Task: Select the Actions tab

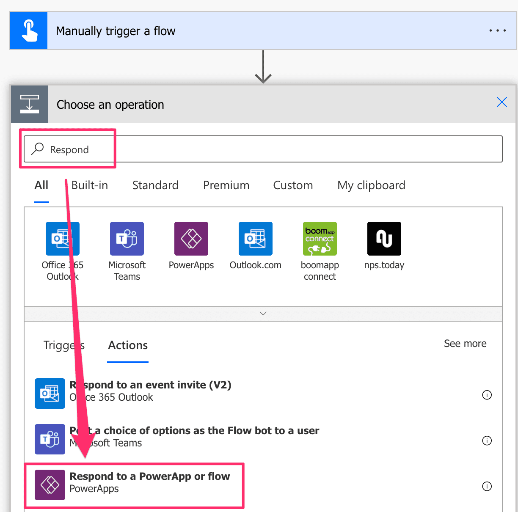Action: pyautogui.click(x=128, y=345)
